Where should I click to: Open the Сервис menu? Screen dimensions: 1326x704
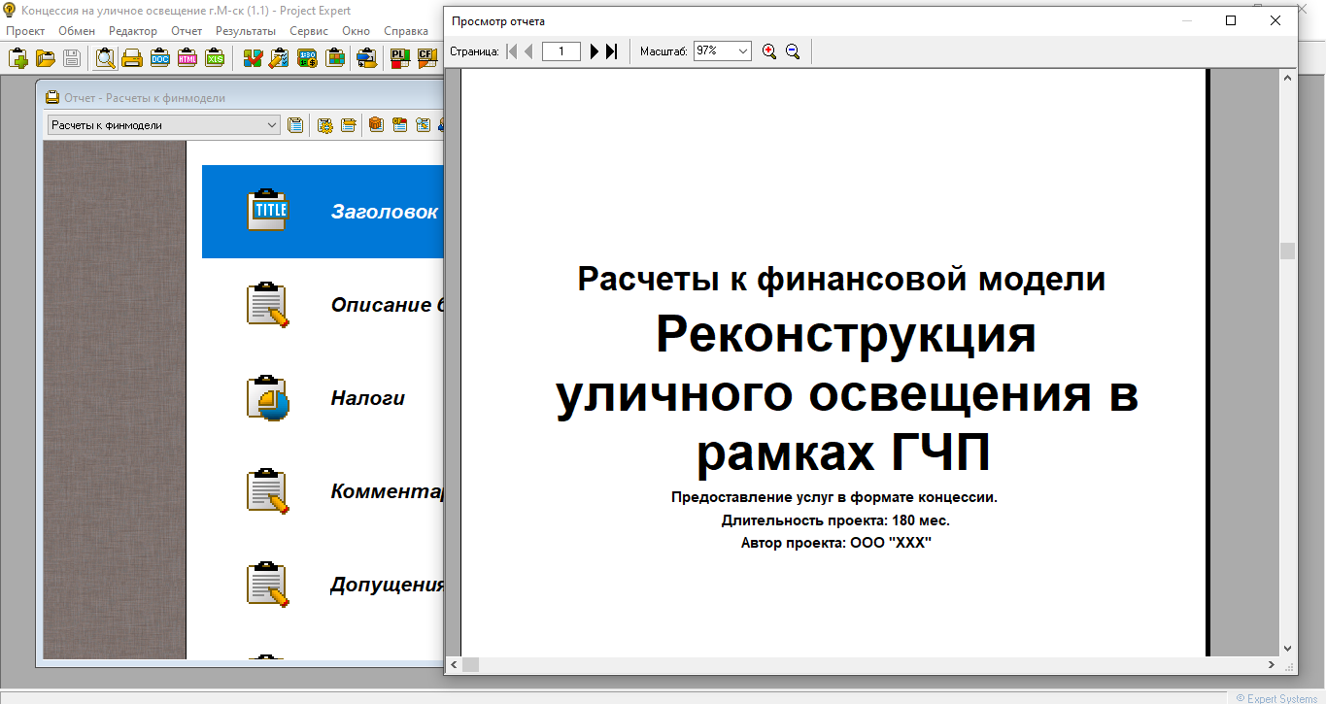coord(309,31)
